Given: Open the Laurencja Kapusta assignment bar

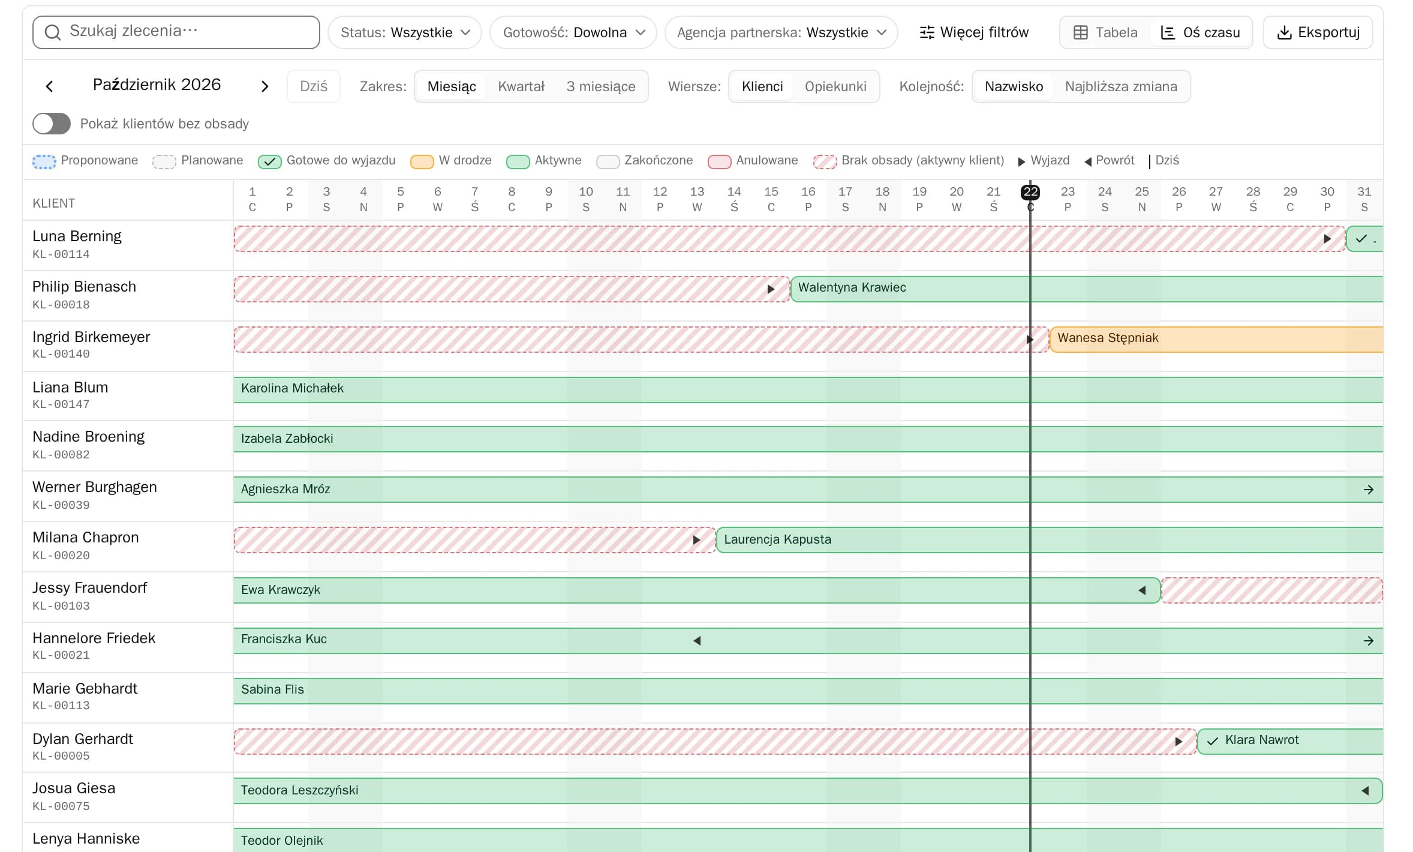Looking at the screenshot, I should (x=1050, y=540).
